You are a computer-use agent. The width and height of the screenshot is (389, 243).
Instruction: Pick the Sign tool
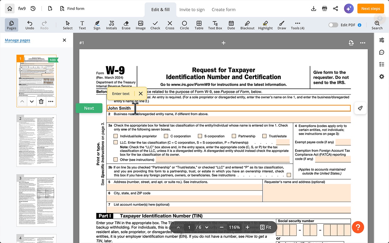(x=97, y=25)
